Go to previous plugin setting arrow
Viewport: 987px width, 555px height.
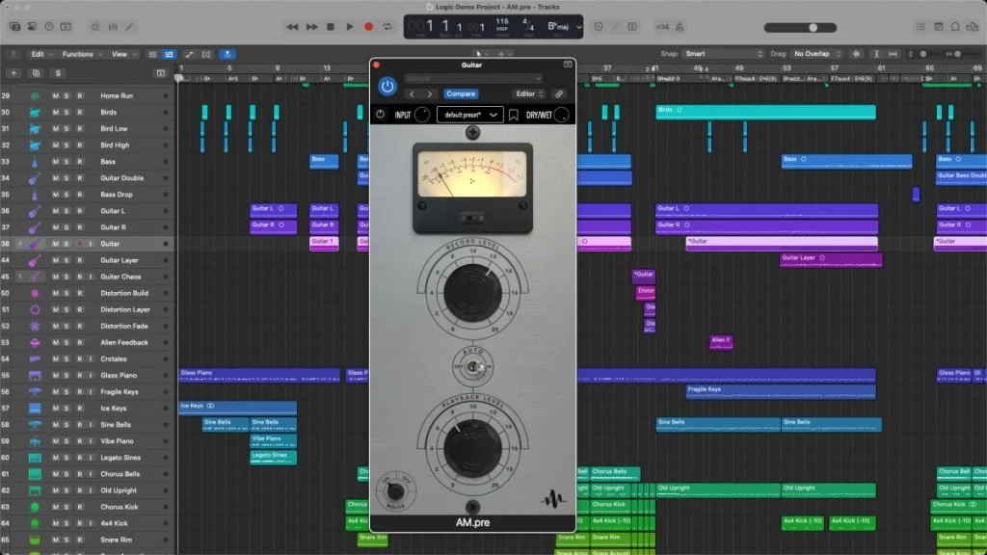coord(413,93)
